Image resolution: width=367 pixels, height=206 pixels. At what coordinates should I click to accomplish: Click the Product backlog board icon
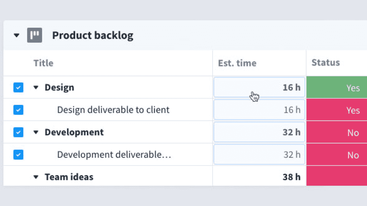34,35
